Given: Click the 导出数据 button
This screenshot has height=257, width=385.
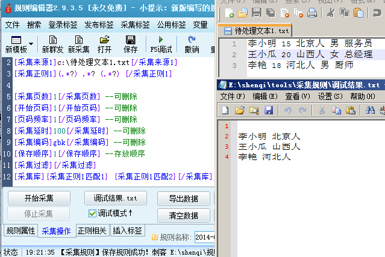Looking at the screenshot, I should [x=184, y=199].
